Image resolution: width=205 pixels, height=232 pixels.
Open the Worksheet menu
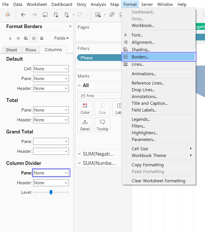(x=37, y=4)
